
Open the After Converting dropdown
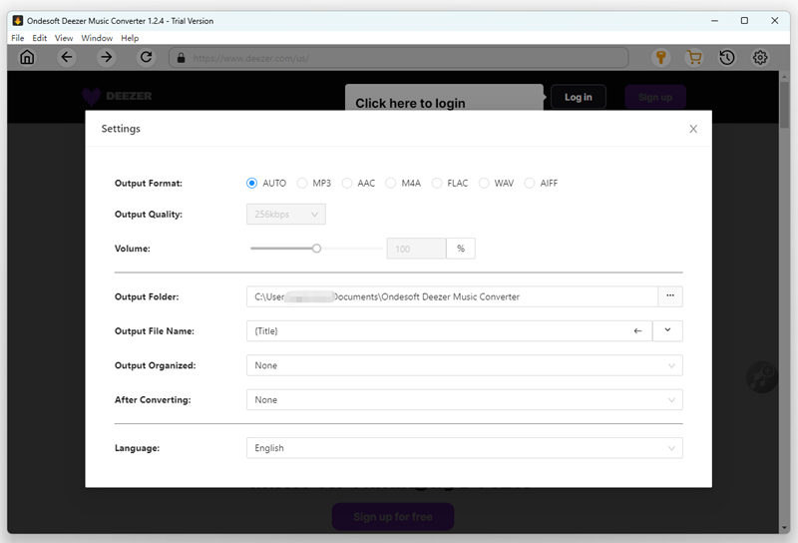pos(464,400)
